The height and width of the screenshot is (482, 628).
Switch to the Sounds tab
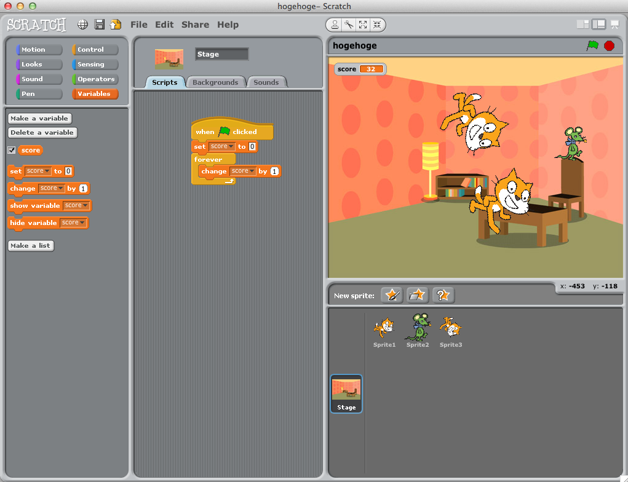point(266,82)
